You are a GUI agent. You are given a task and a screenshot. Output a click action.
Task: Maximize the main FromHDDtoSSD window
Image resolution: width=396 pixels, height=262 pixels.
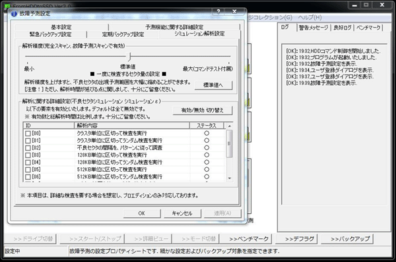pos(366,5)
